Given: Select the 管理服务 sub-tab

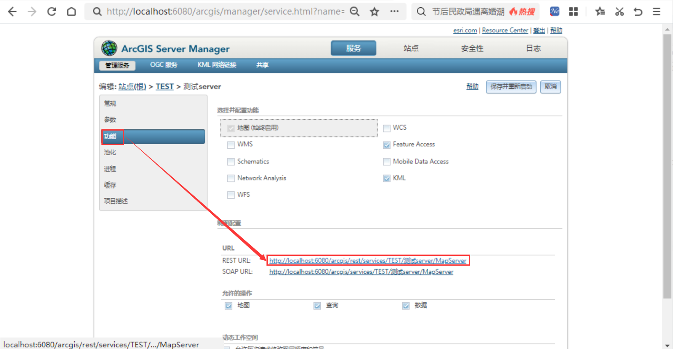Looking at the screenshot, I should [117, 65].
